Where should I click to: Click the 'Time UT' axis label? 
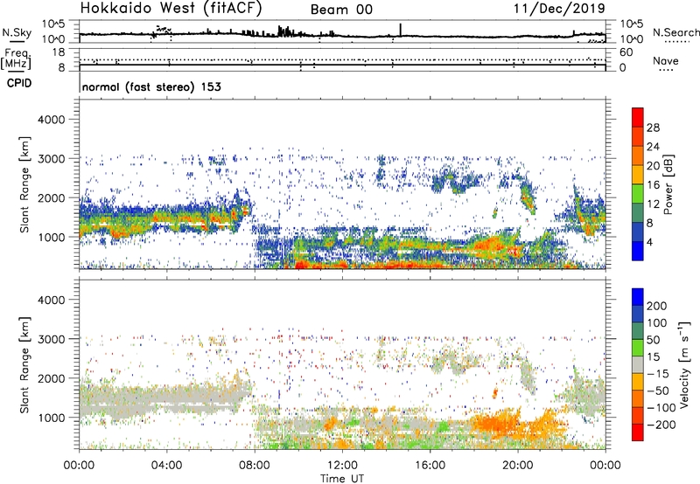(342, 479)
